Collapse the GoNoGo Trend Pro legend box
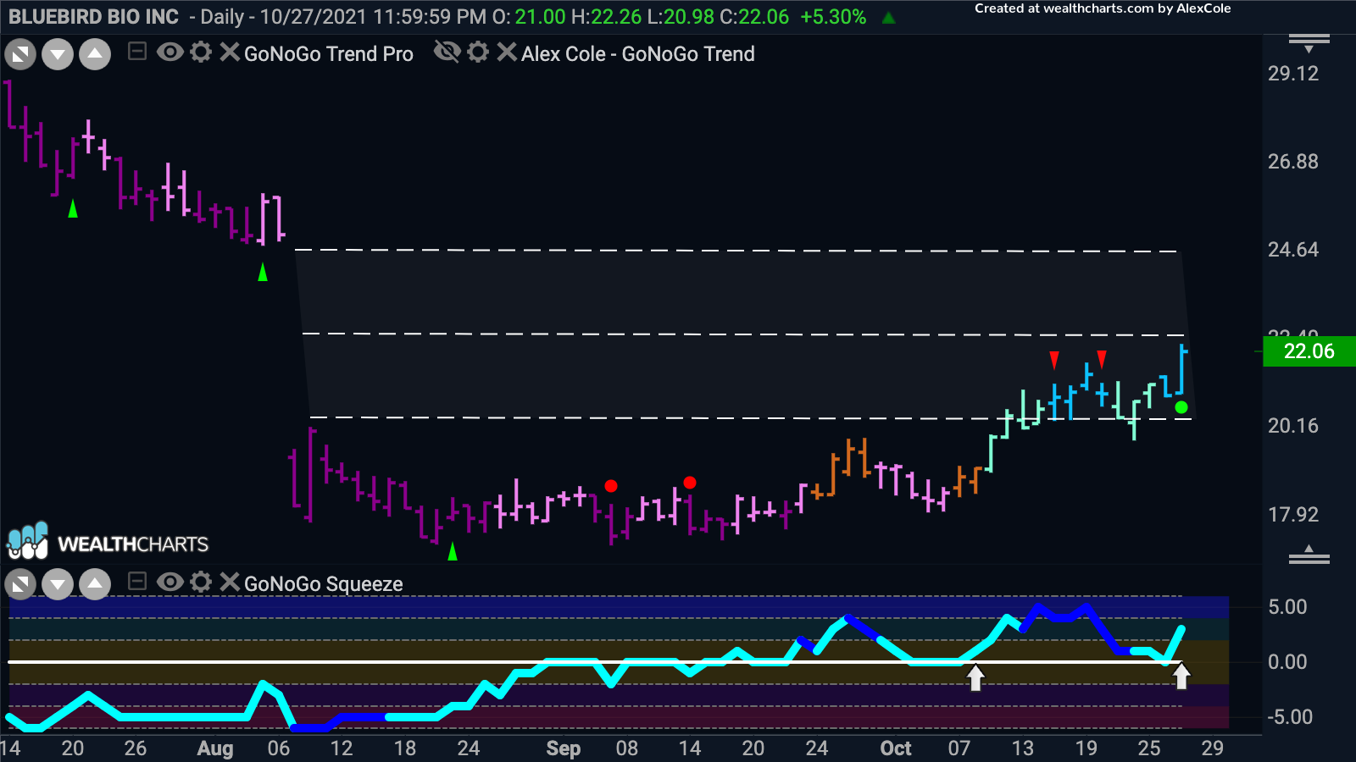This screenshot has height=762, width=1356. [x=136, y=52]
